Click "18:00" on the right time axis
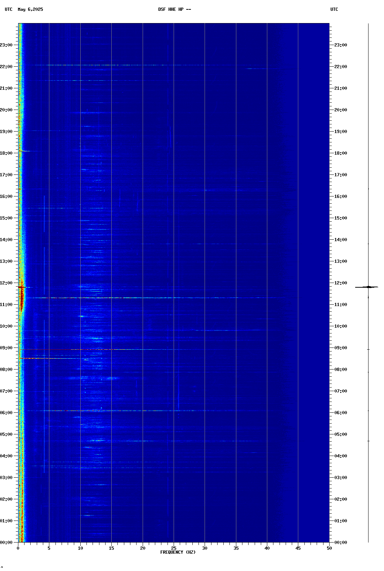The height and width of the screenshot is (571, 384). point(341,153)
